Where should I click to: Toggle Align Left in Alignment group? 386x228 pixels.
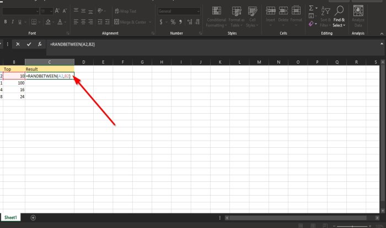point(76,22)
